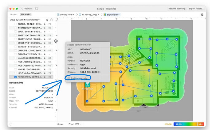212x132 pixels.
Task: Toggle the sidebar panel icon
Action: [x=36, y=9]
